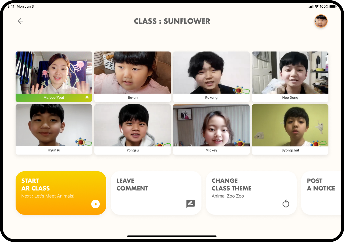Click the refresh icon on Change Class Theme
The width and height of the screenshot is (344, 242).
click(286, 204)
